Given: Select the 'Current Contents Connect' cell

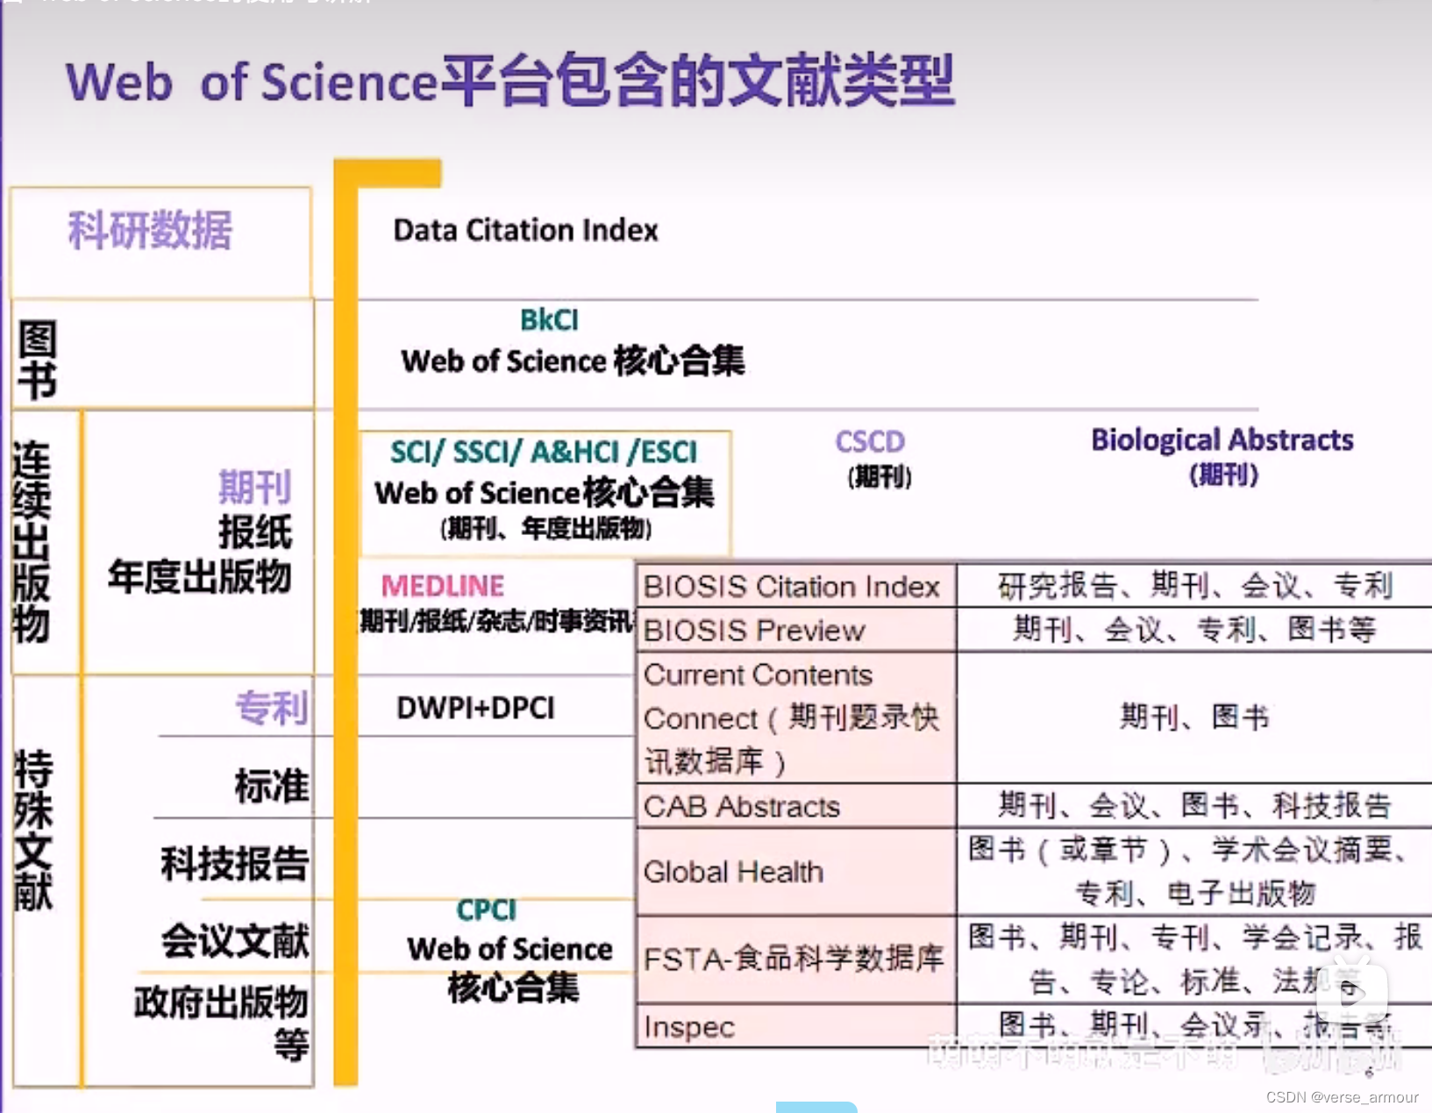Looking at the screenshot, I should pos(795,717).
